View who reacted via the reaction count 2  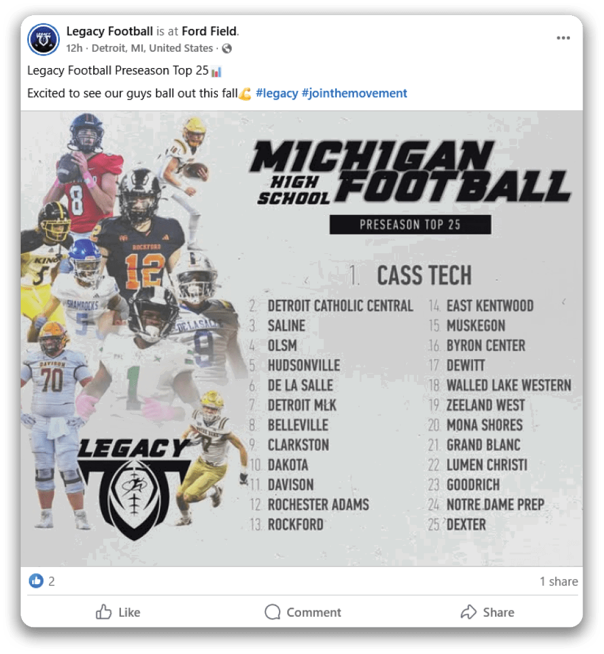pos(52,582)
